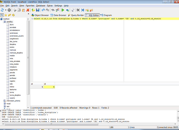
Task: Click the green Run query play icon
Action: click(x=63, y=10)
